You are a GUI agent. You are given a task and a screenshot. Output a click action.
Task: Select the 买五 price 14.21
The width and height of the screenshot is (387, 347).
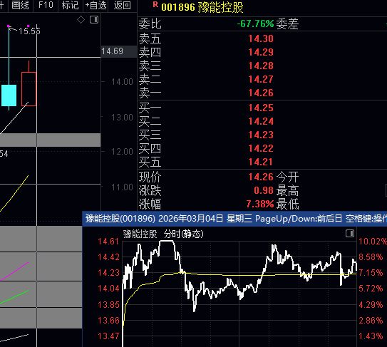coord(261,162)
